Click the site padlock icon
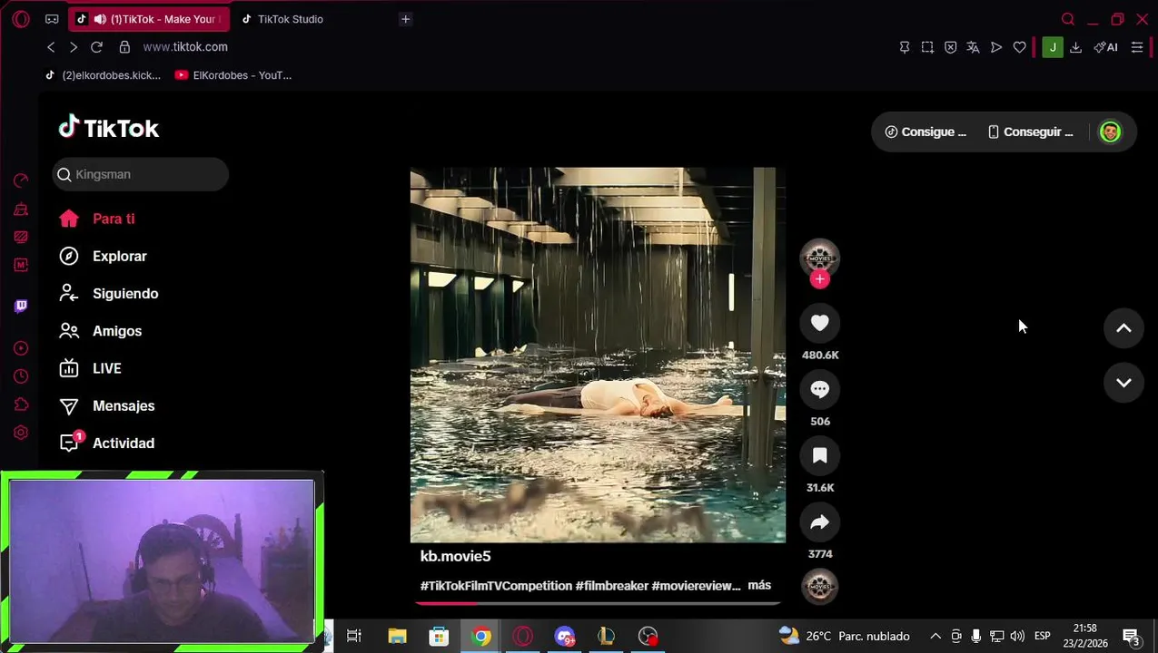 [x=124, y=47]
